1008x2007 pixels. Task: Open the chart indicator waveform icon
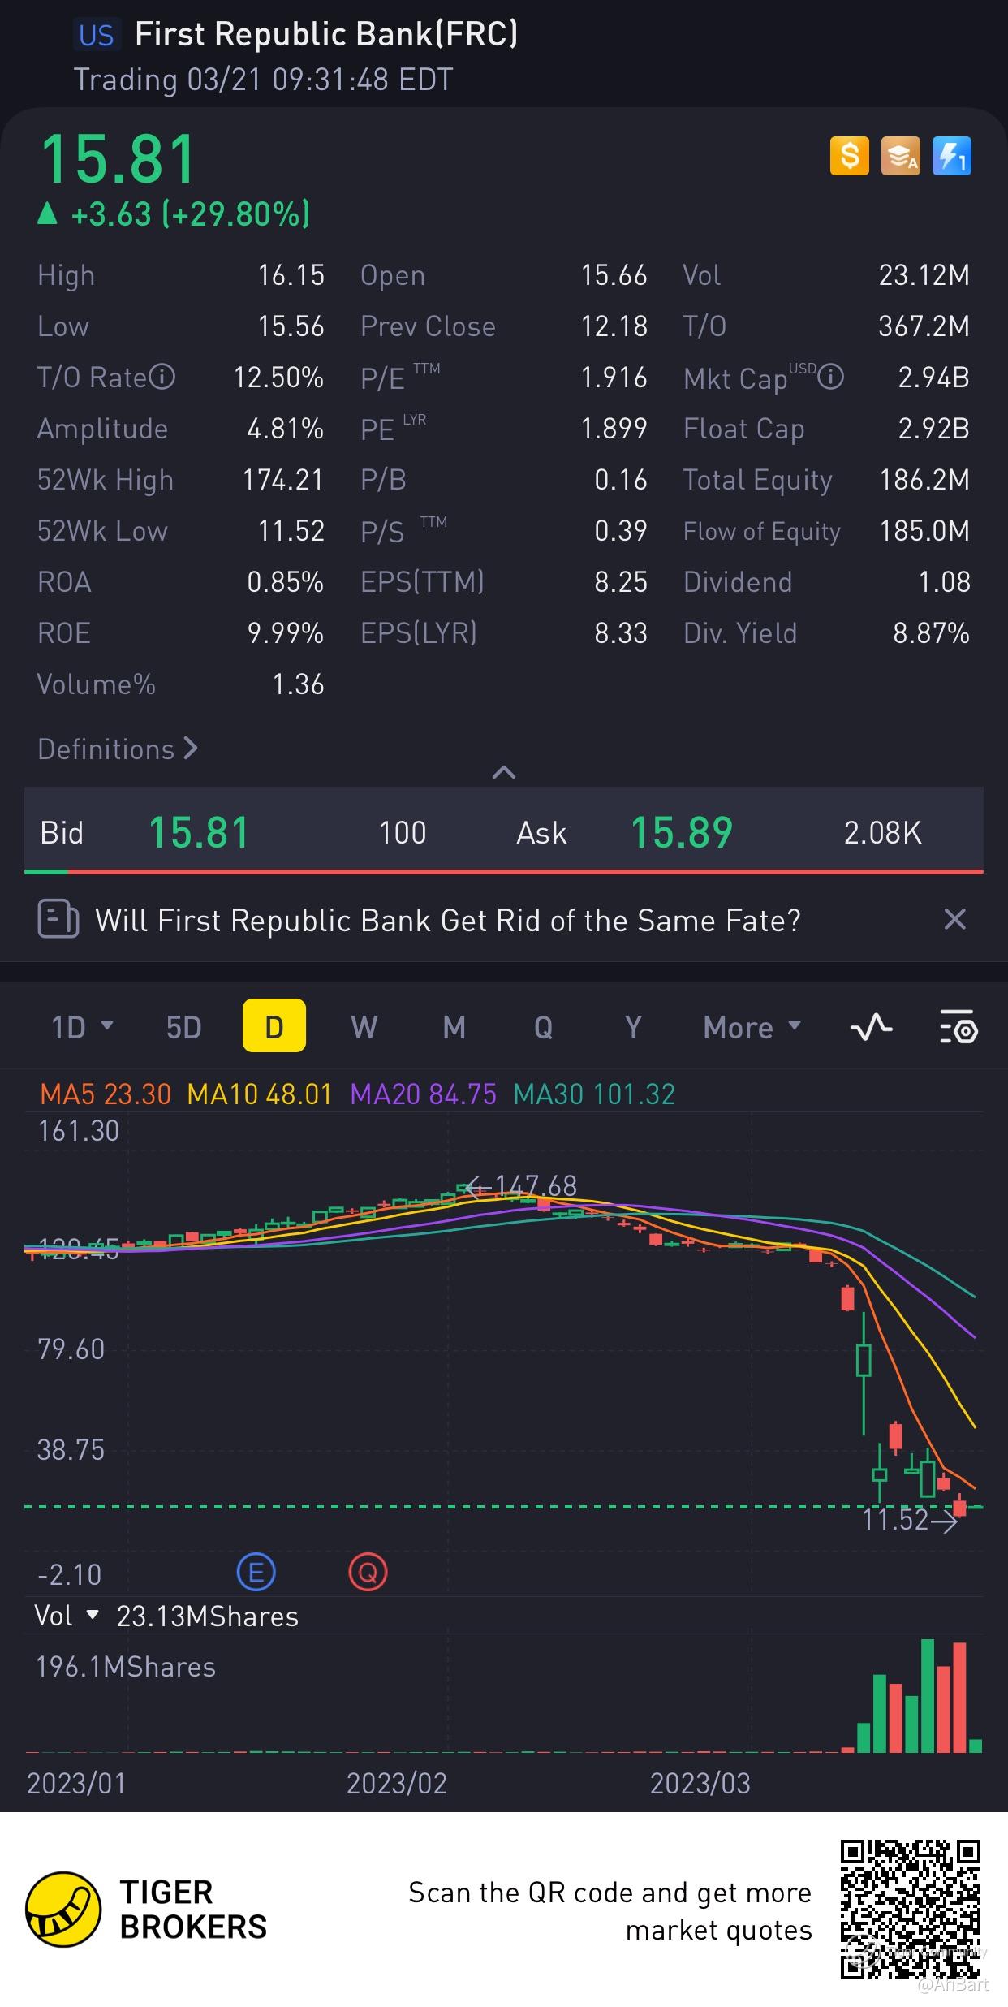click(x=871, y=1028)
